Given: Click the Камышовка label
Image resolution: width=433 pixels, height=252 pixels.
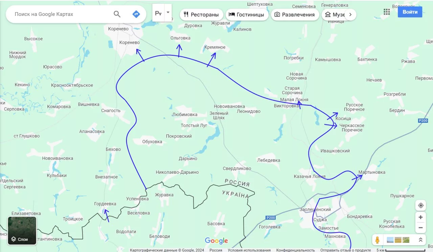Looking at the screenshot, I should click(x=328, y=60).
